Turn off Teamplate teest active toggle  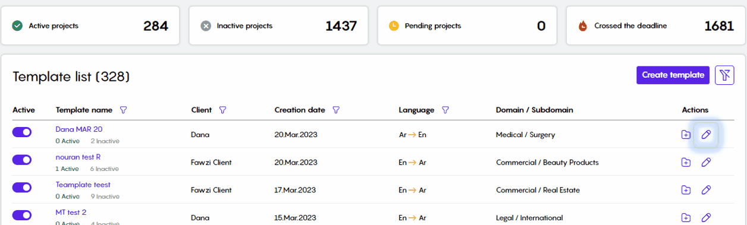click(22, 188)
